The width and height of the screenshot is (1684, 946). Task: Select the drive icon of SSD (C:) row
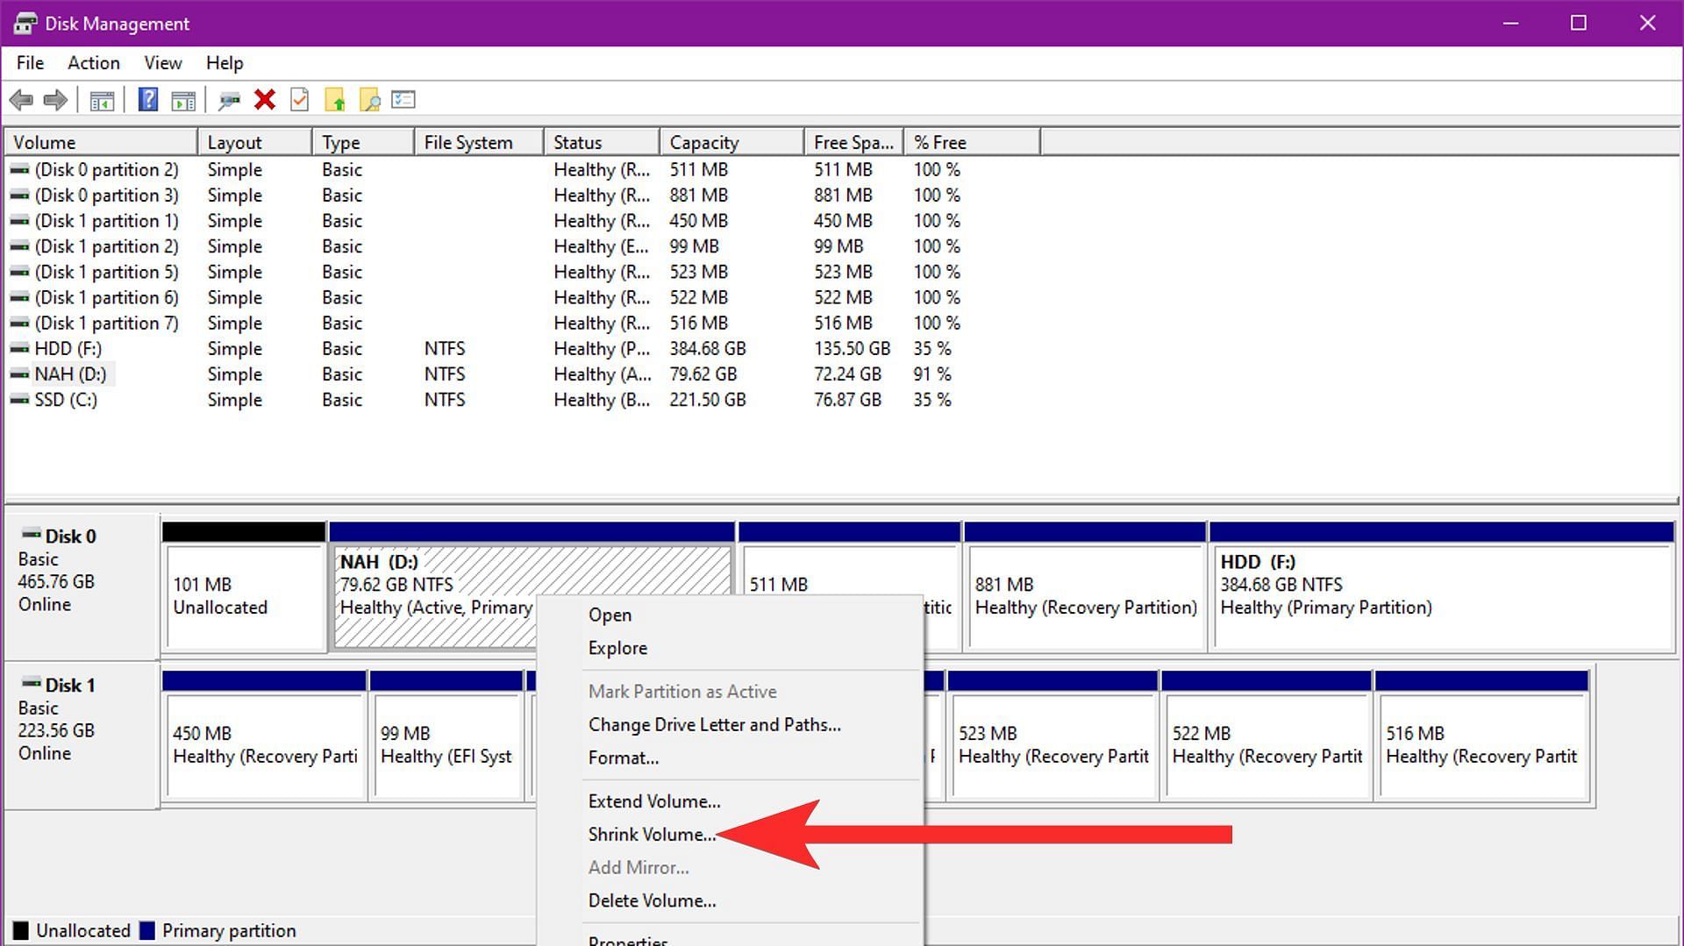pos(19,400)
